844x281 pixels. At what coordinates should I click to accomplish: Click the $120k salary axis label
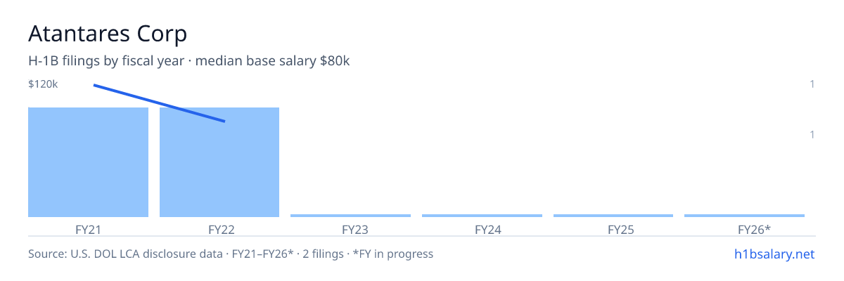(43, 84)
